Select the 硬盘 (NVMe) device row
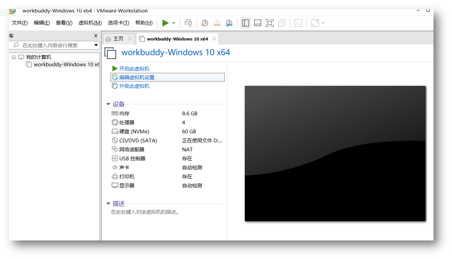This screenshot has height=259, width=452. [x=167, y=131]
